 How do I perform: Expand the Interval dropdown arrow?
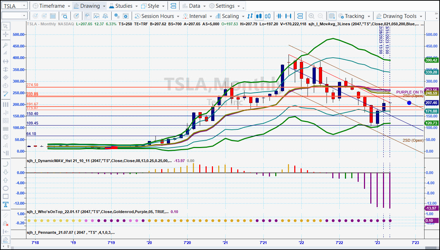click(x=211, y=16)
